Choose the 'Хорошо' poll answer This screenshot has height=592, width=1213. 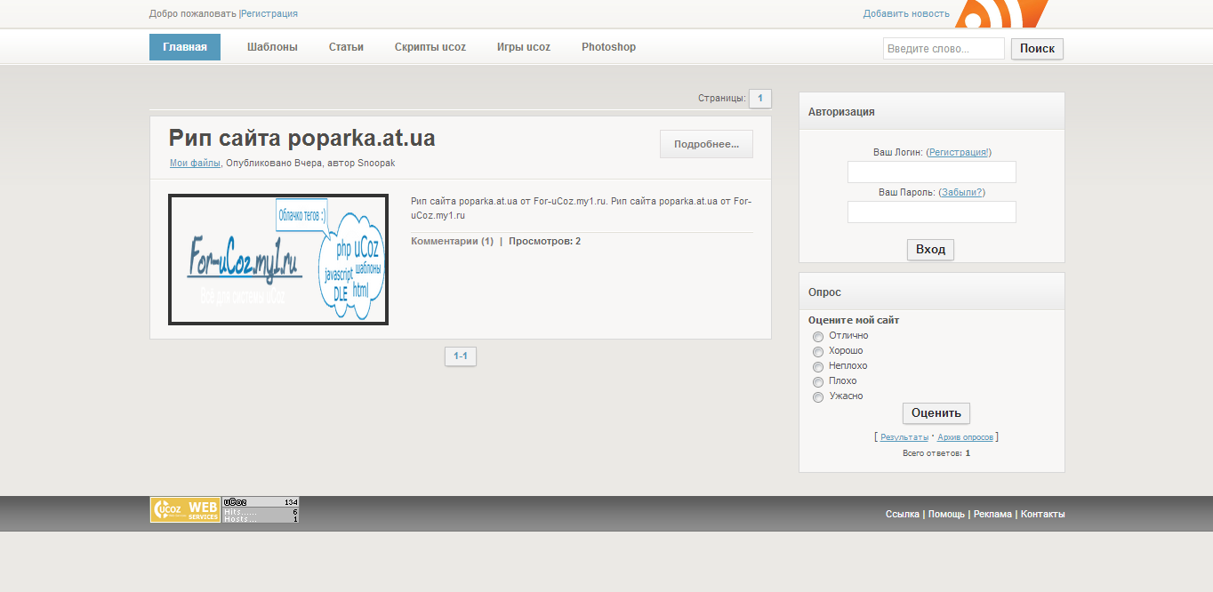coord(818,351)
